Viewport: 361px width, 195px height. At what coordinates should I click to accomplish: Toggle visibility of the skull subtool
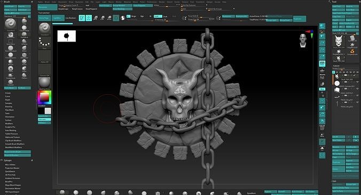tap(357, 75)
